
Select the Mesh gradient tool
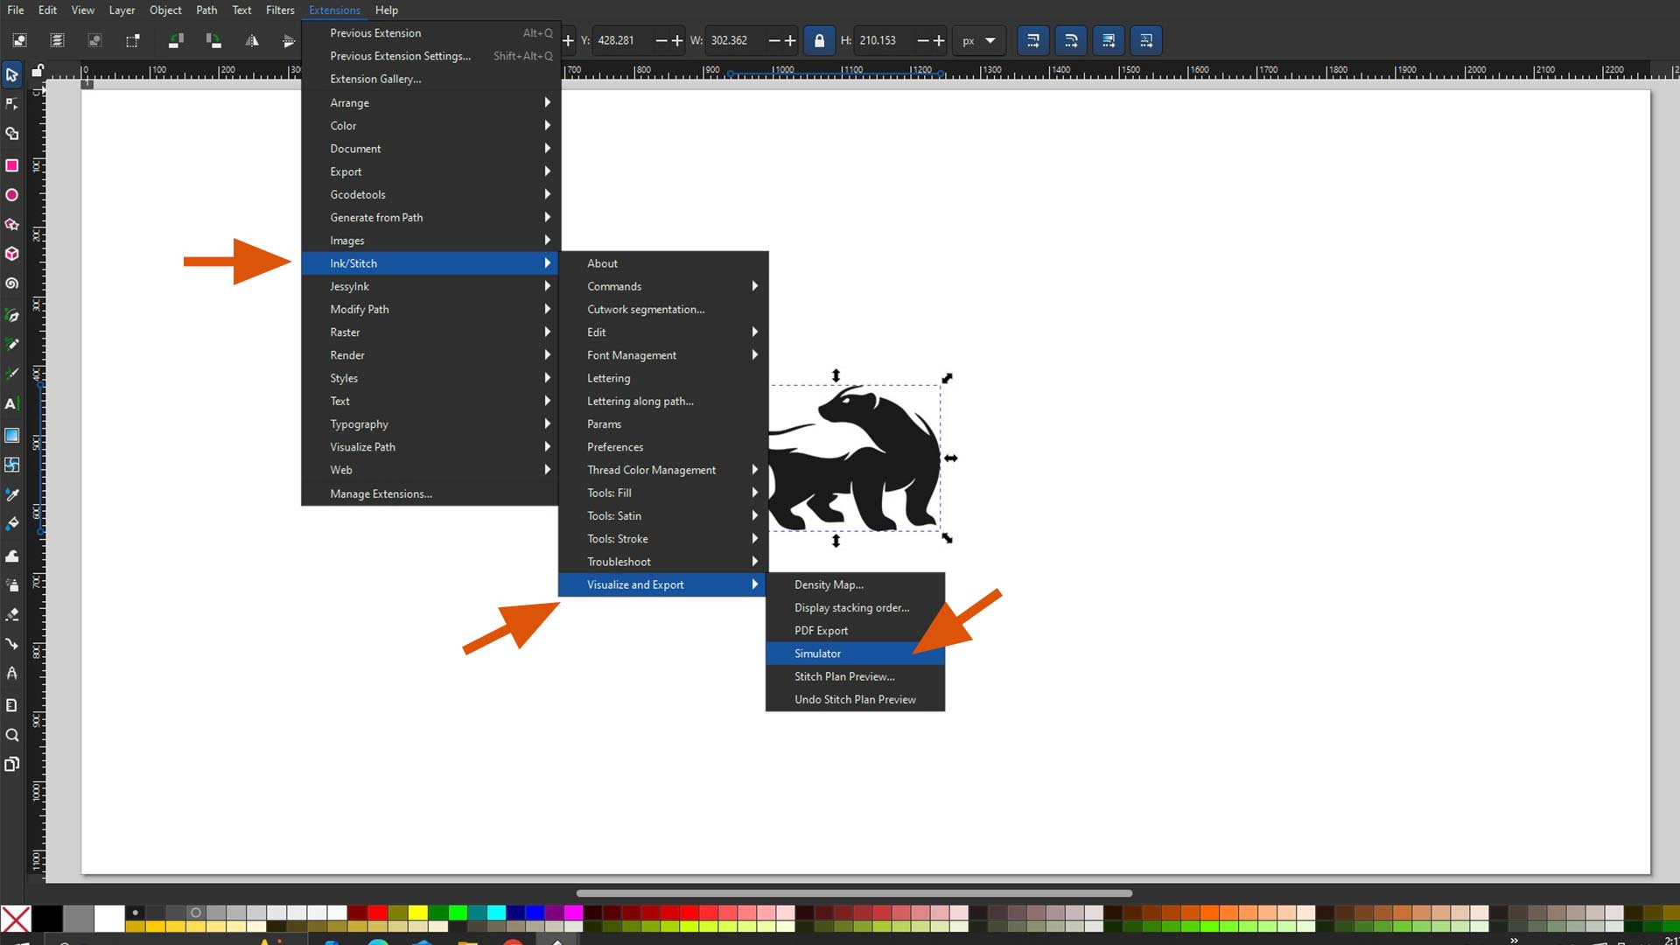pyautogui.click(x=11, y=465)
